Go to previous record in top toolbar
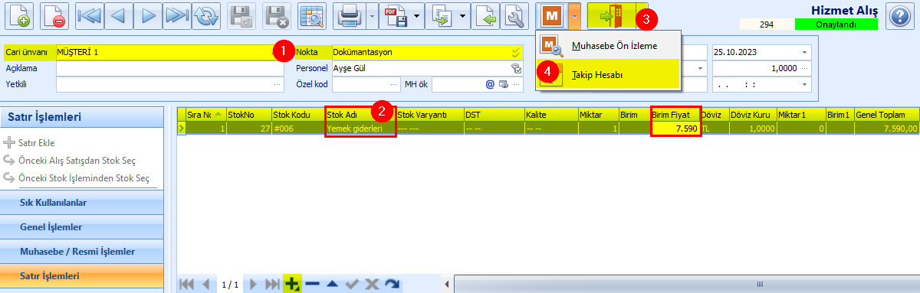The width and height of the screenshot is (920, 293). tap(118, 16)
